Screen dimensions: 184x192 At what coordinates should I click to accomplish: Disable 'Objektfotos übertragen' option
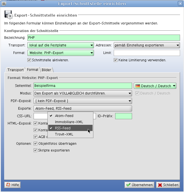36,143
